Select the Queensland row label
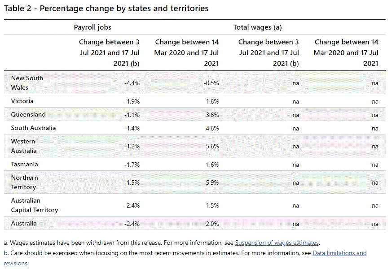 28,114
